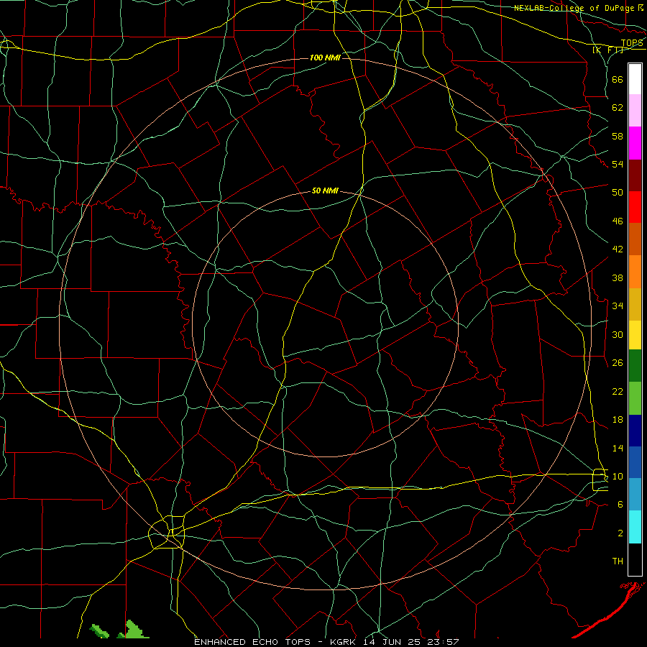Viewport: 647px width, 647px height.
Task: Click the legend value '46'
Action: pyautogui.click(x=618, y=221)
